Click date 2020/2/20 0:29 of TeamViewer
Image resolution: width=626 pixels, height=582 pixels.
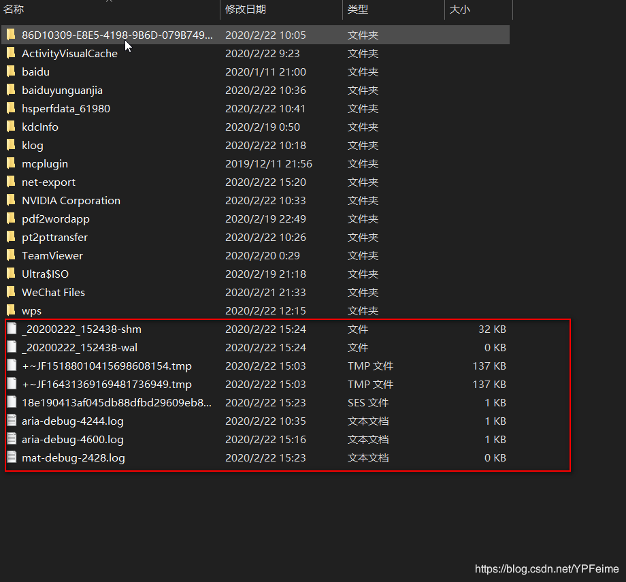tap(262, 256)
